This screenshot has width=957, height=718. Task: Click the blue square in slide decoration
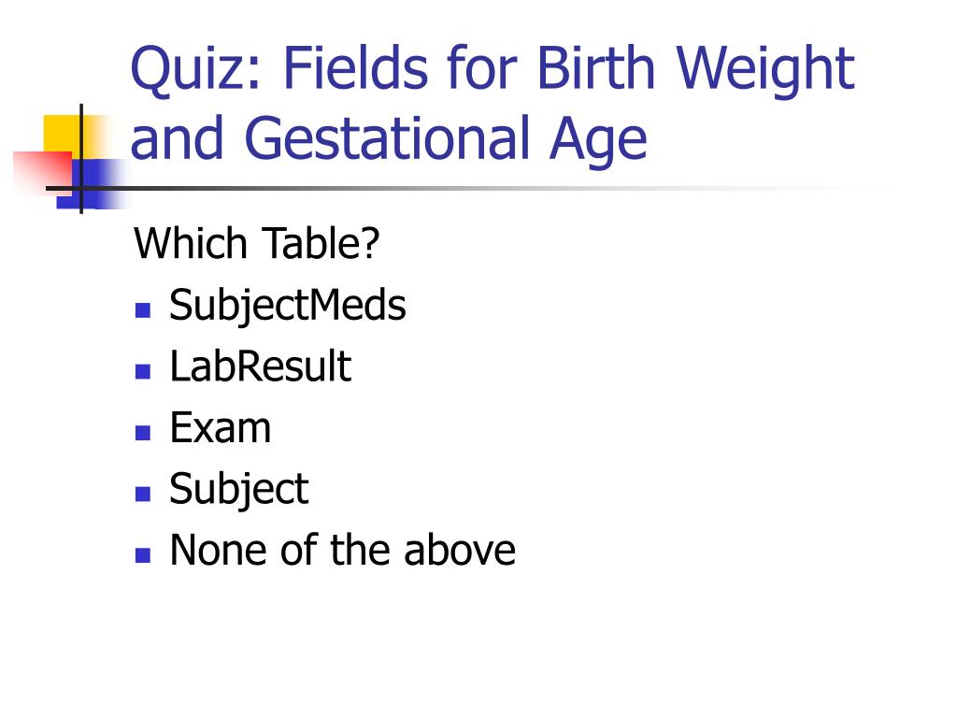tap(93, 184)
